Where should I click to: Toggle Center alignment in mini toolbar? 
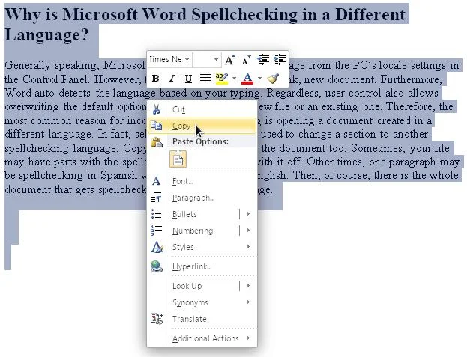(x=205, y=79)
